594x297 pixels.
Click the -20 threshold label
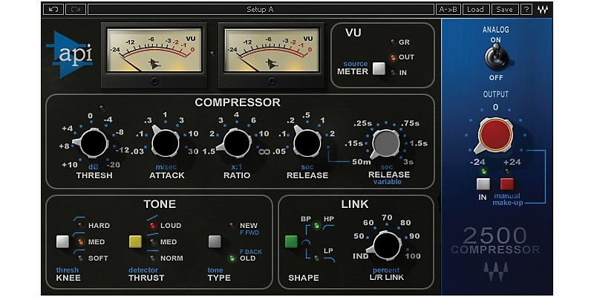coord(114,164)
